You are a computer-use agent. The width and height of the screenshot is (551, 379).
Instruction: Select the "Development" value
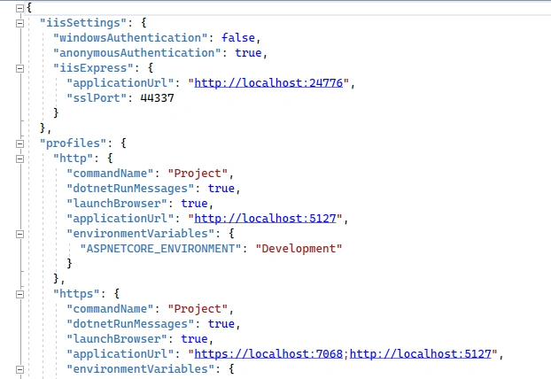[x=299, y=249]
